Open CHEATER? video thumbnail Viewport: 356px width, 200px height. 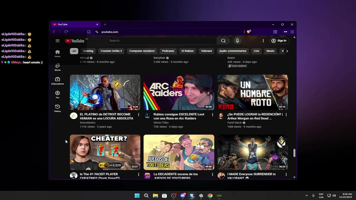tap(105, 152)
